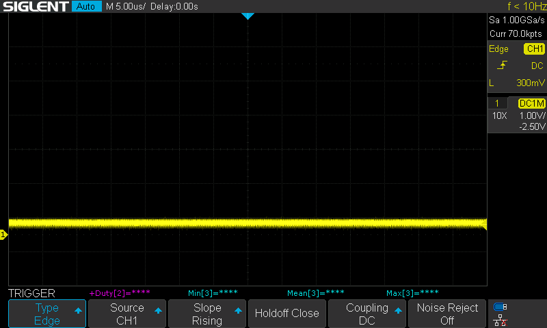Image resolution: width=547 pixels, height=328 pixels.
Task: Click the trigger position marker at top
Action: pos(248,16)
